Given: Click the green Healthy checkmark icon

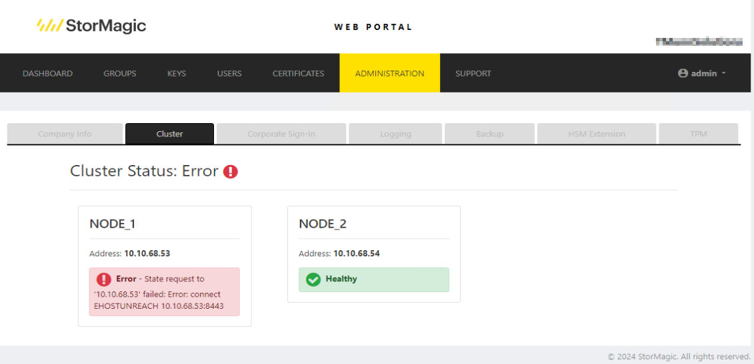Looking at the screenshot, I should coord(313,279).
